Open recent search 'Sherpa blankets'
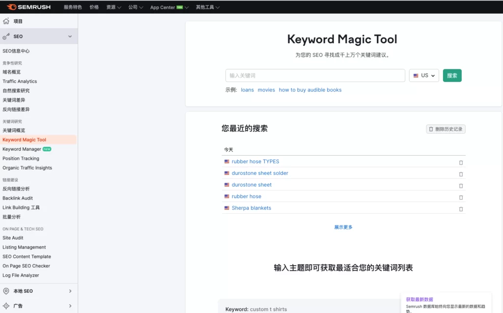This screenshot has width=503, height=313. point(251,208)
